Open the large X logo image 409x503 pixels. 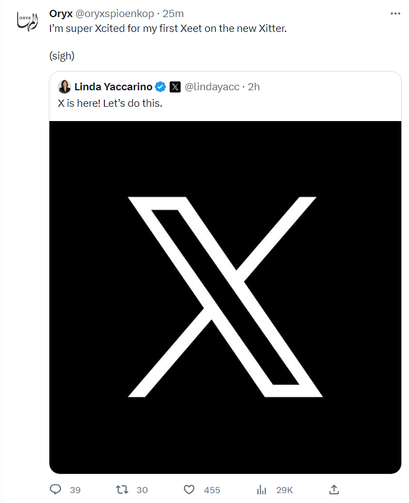(x=225, y=297)
